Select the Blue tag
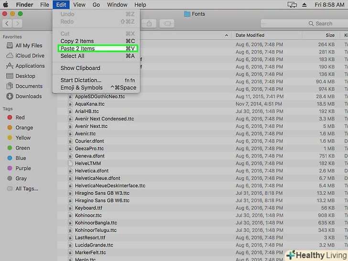Viewport: 348px width, 261px height. point(17,158)
